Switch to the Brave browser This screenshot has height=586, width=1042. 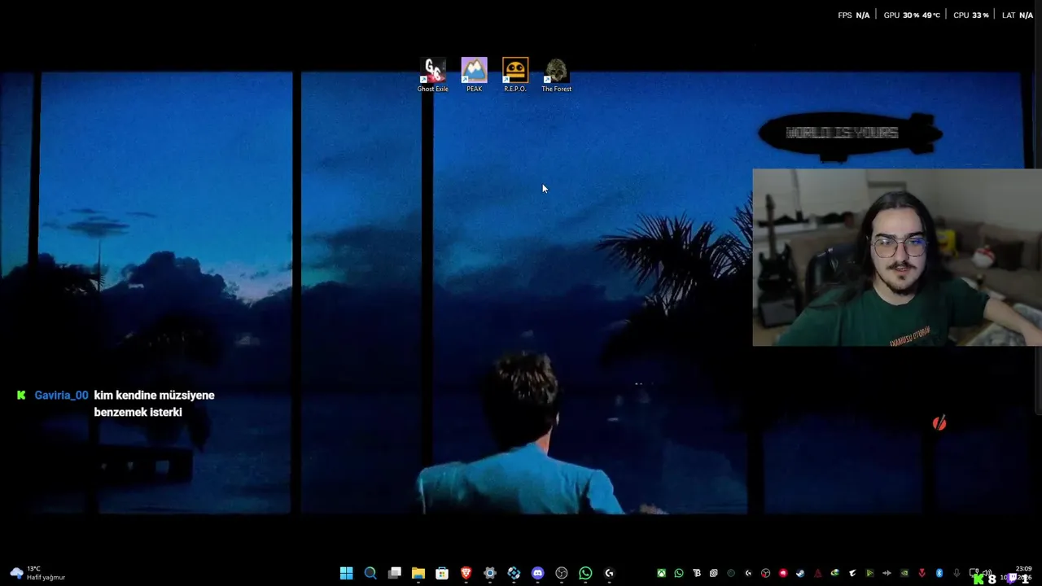(x=466, y=573)
